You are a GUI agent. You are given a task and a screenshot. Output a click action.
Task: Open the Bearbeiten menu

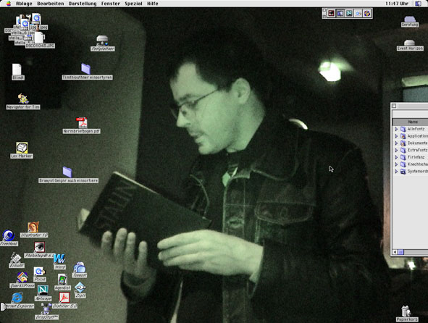tap(51, 4)
